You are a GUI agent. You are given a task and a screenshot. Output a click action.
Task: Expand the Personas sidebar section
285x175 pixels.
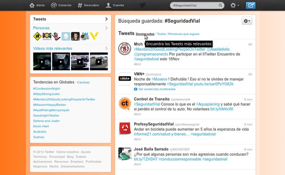70,28
